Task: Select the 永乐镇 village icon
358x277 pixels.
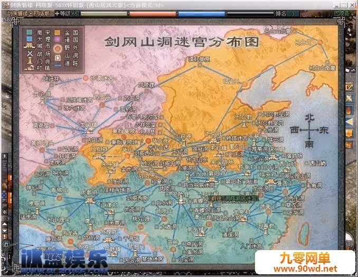Action: pyautogui.click(x=110, y=170)
